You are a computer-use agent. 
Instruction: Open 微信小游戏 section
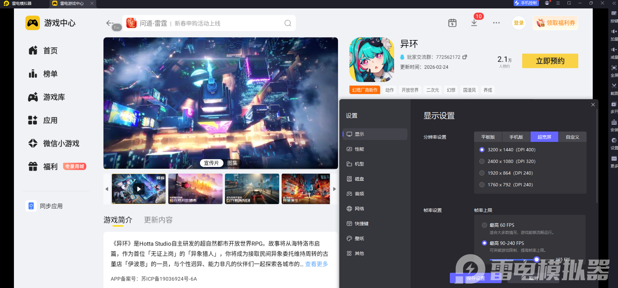[54, 144]
